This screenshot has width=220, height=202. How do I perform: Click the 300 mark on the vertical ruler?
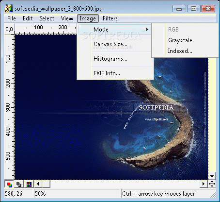(8, 107)
